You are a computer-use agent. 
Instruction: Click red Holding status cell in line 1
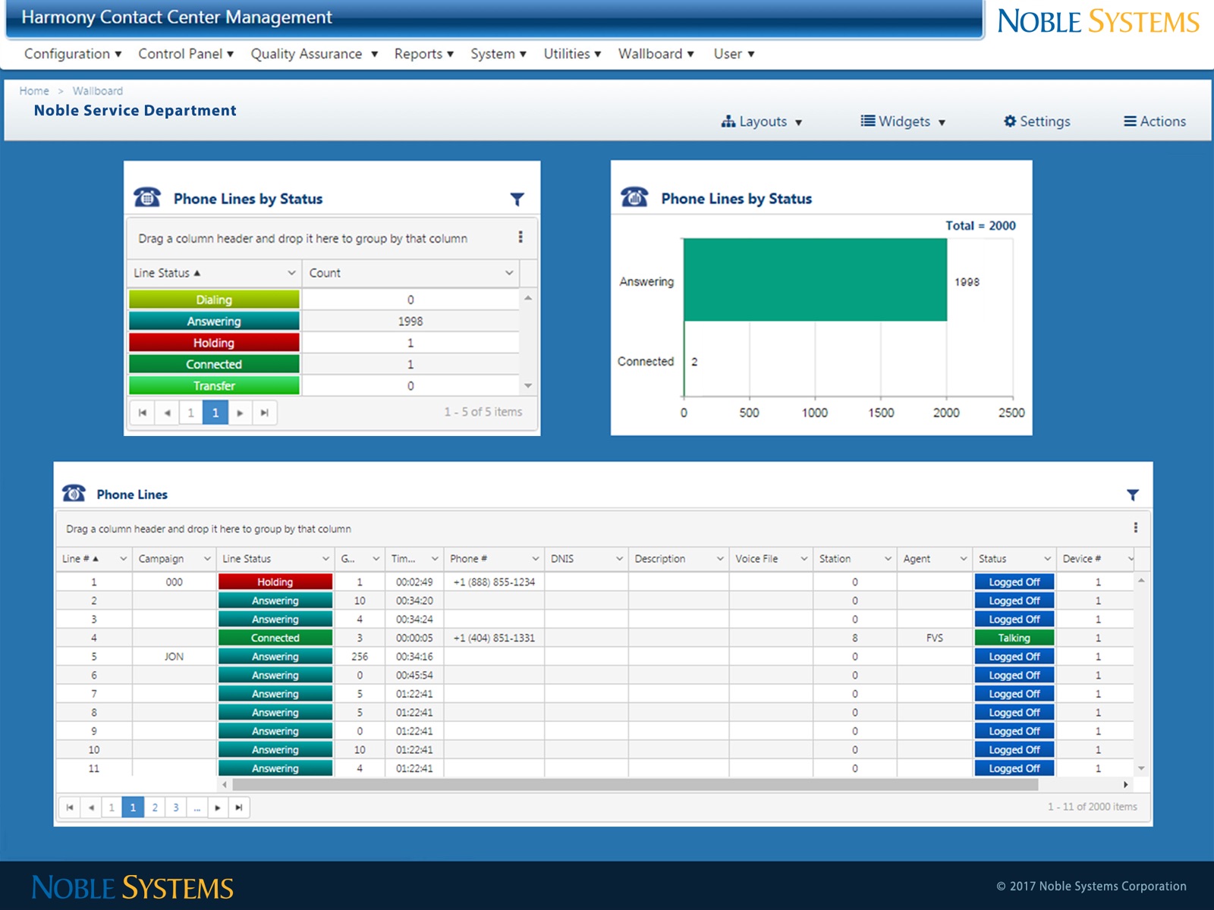pyautogui.click(x=275, y=582)
